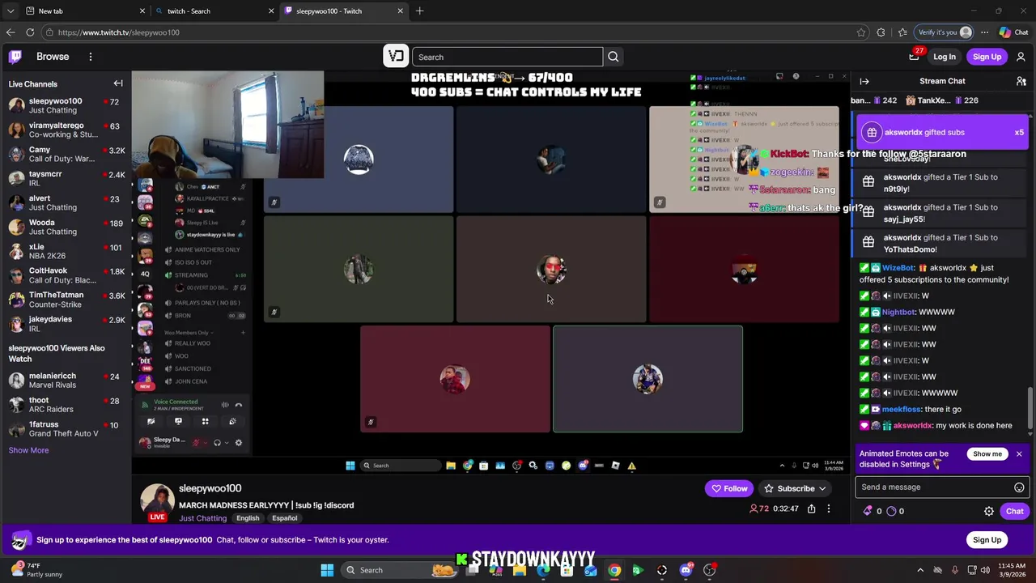Image resolution: width=1036 pixels, height=583 pixels.
Task: Open TimTheTatman channel in sidebar
Action: 66,300
